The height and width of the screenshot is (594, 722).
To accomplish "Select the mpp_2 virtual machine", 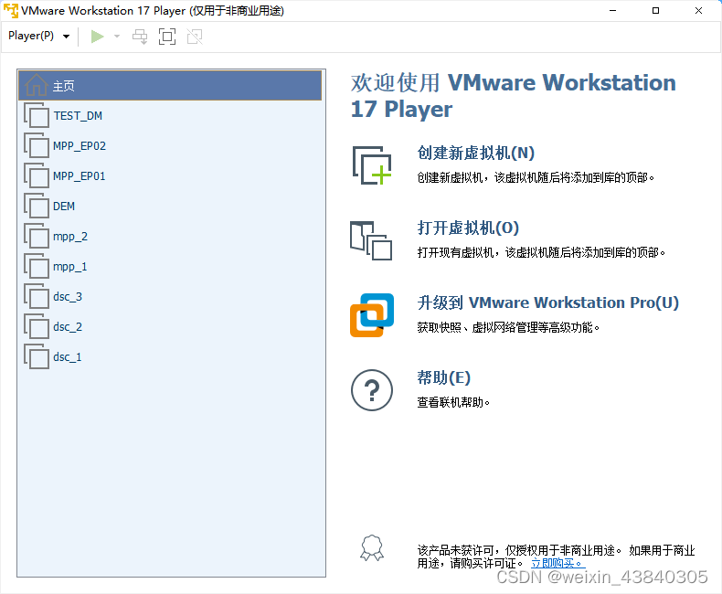I will 170,236.
